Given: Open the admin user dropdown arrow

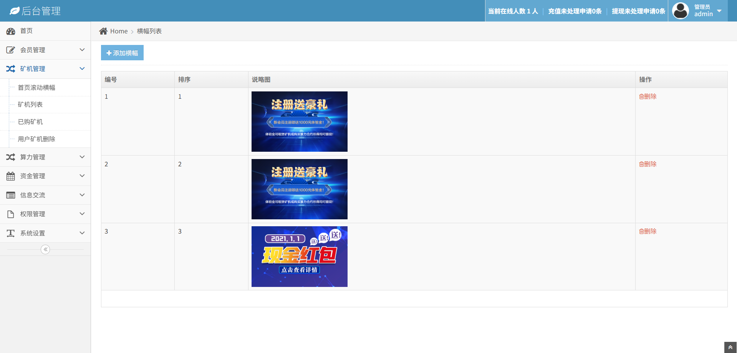Looking at the screenshot, I should 719,11.
